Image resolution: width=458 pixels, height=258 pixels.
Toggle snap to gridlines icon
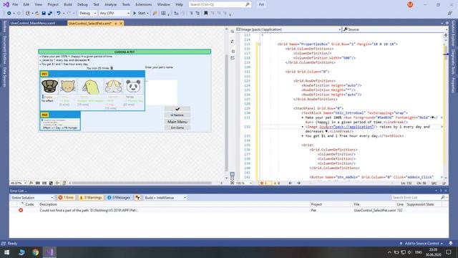tap(44, 183)
